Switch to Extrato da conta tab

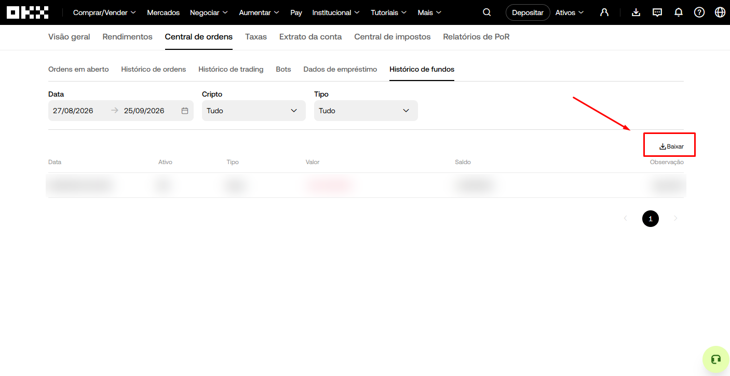[x=310, y=37]
